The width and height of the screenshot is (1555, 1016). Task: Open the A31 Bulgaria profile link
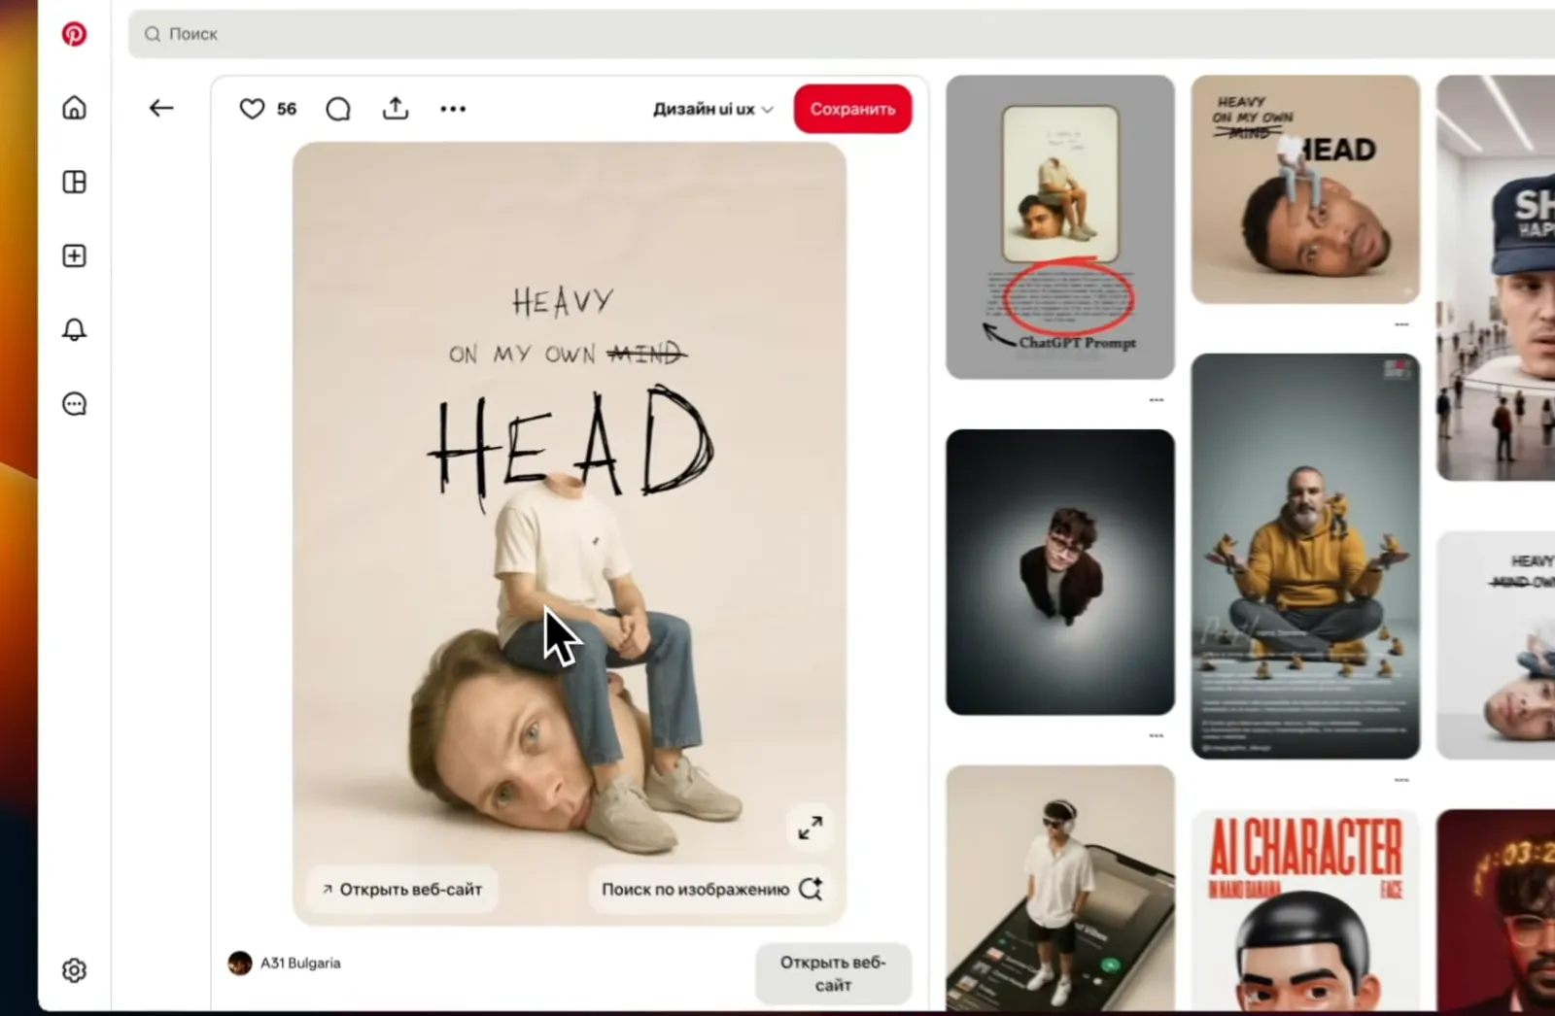point(300,963)
